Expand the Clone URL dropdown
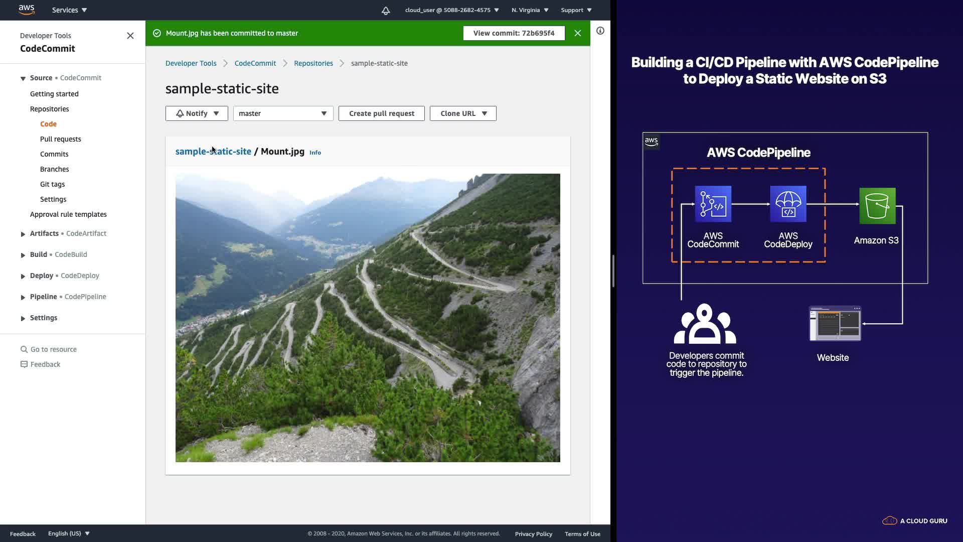Screen dimensions: 963x542 (463, 113)
